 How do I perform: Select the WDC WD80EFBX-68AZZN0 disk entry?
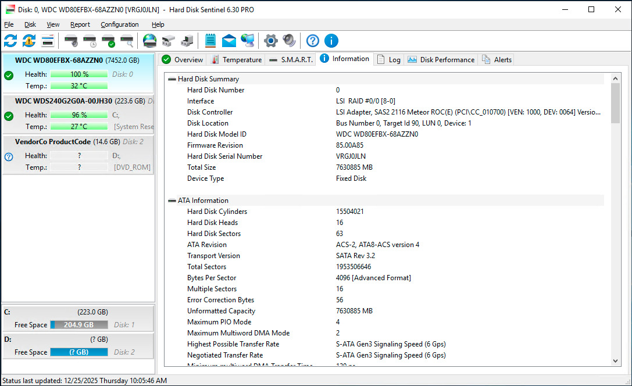tap(78, 73)
